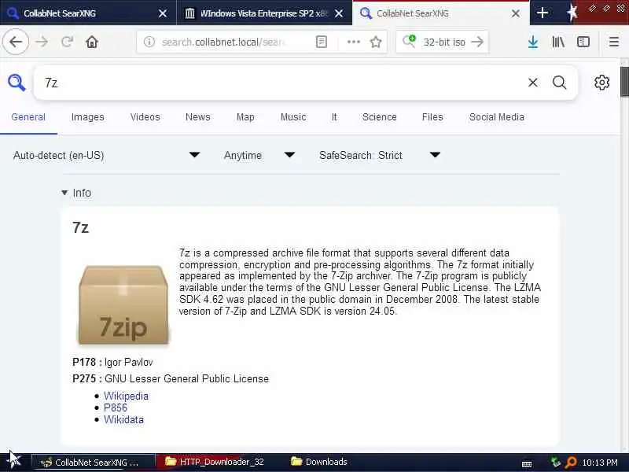Open the browser downloads panel
The image size is (629, 472).
point(533,42)
